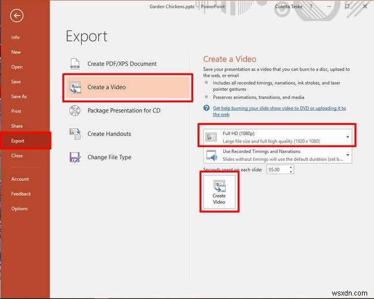Open the Print page
The image size is (374, 299).
pos(16,111)
